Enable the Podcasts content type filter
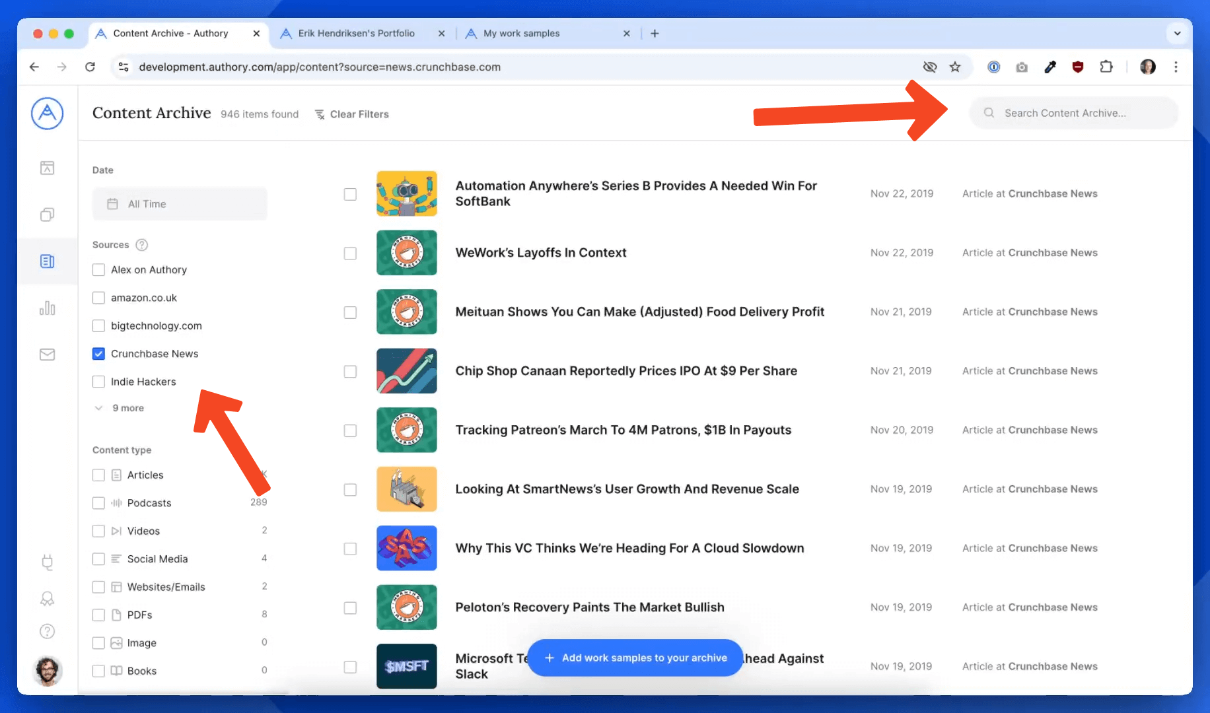Viewport: 1210px width, 713px height. click(98, 503)
